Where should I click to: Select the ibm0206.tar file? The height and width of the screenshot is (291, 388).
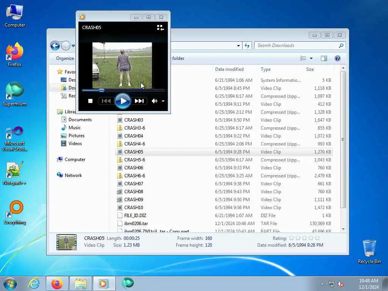pyautogui.click(x=136, y=224)
